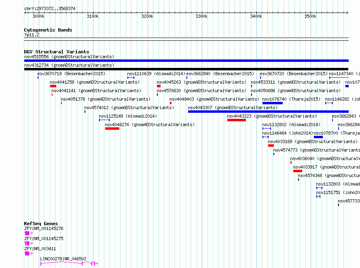The width and height of the screenshot is (360, 268).
Task: Open esv3662843 variant label
Action: tap(346, 116)
